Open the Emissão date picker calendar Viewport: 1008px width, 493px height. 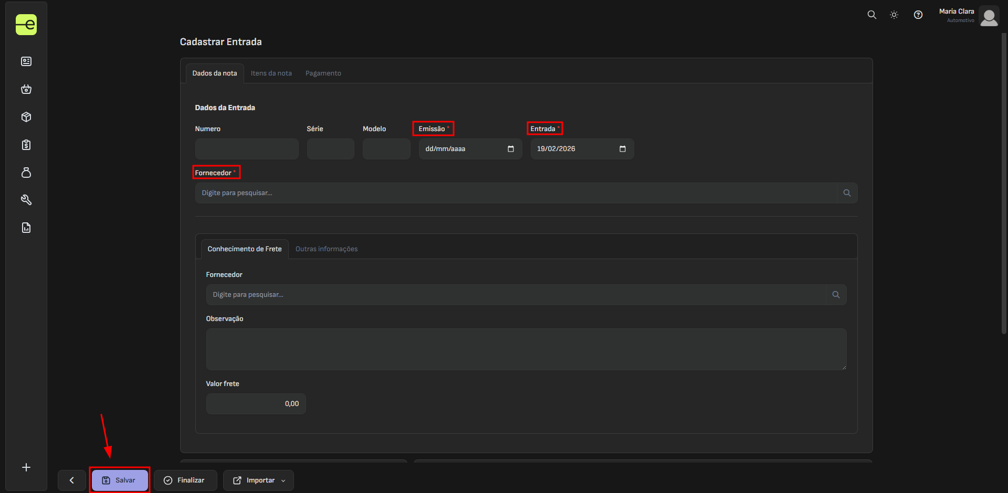point(511,149)
